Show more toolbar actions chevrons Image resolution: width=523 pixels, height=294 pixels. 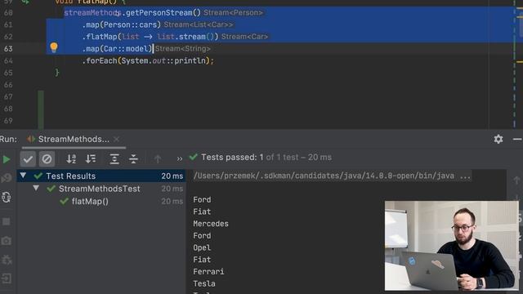(x=180, y=159)
